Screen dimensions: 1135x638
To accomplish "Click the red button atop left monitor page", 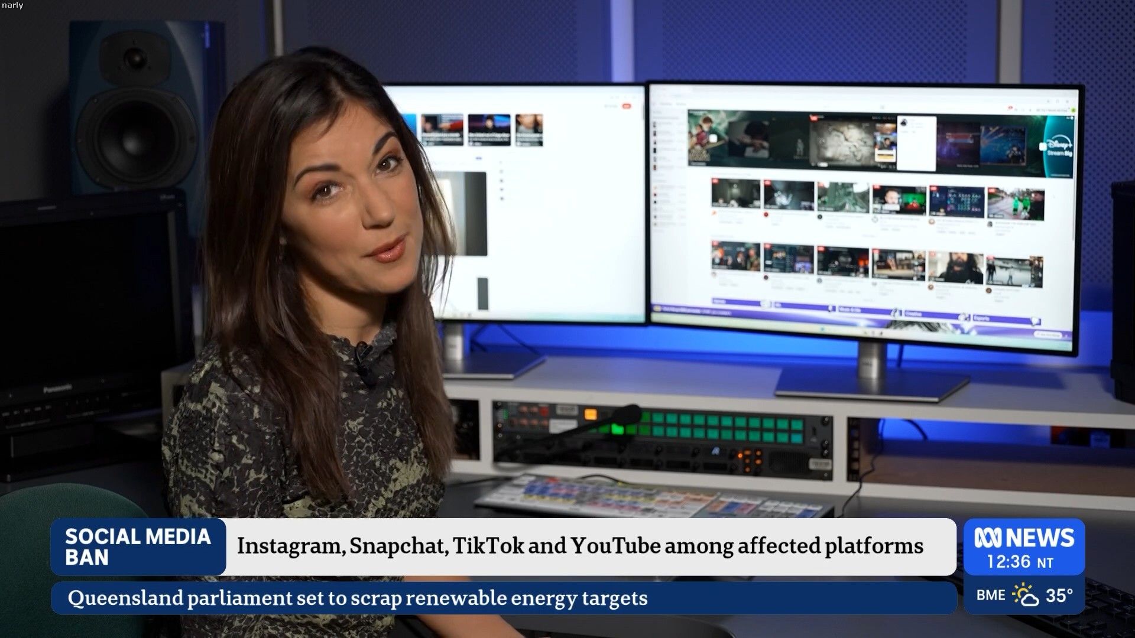I will [x=627, y=106].
